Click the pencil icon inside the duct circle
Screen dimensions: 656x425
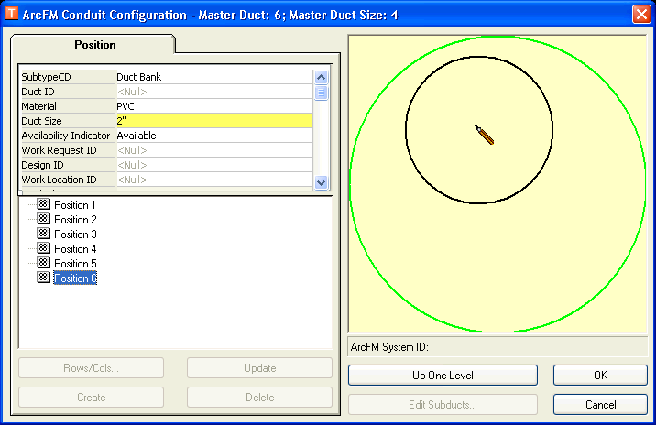tap(485, 136)
